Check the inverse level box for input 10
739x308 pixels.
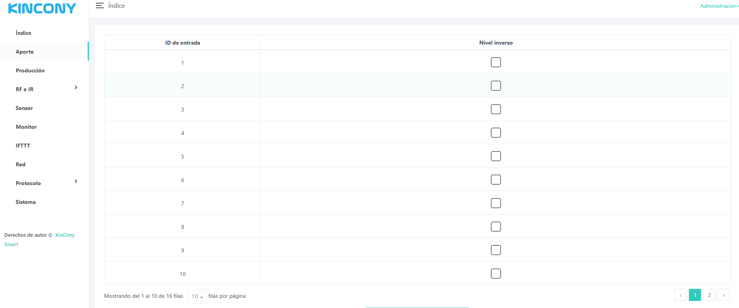(x=496, y=274)
